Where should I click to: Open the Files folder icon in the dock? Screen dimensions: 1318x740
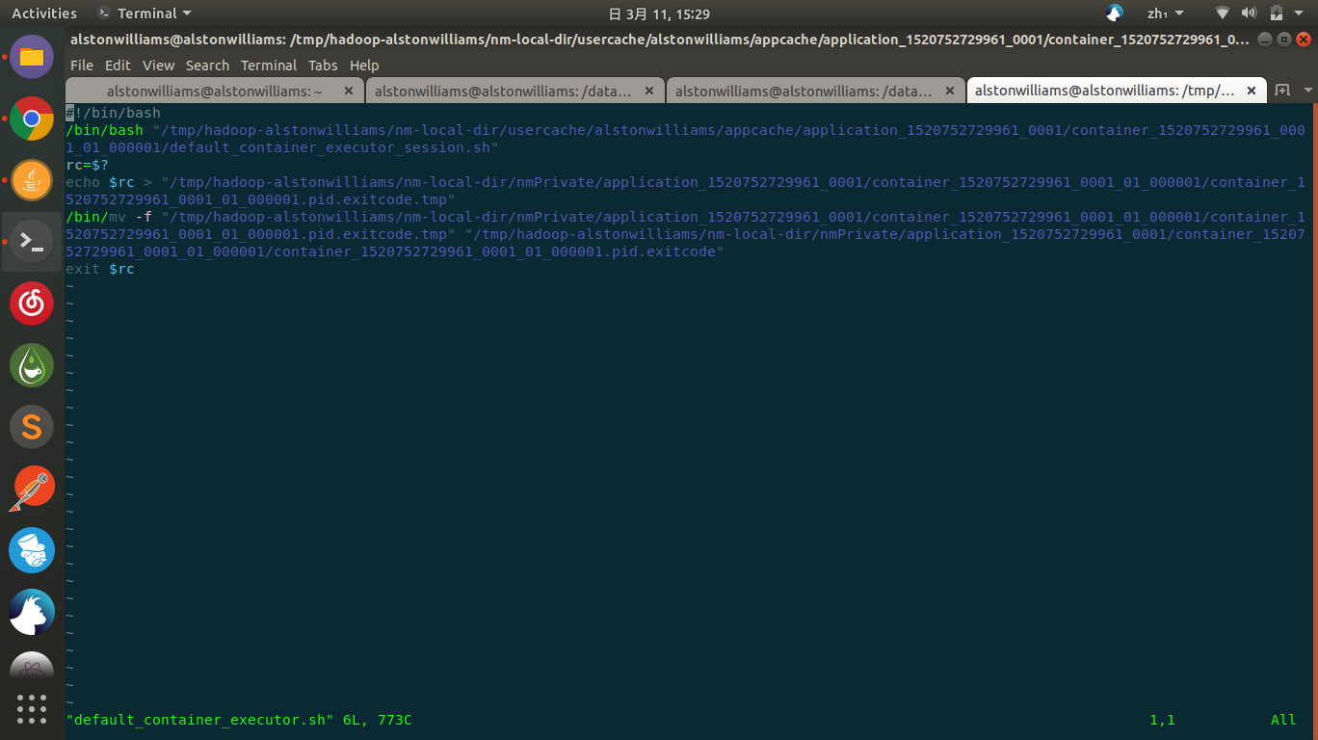click(x=32, y=57)
